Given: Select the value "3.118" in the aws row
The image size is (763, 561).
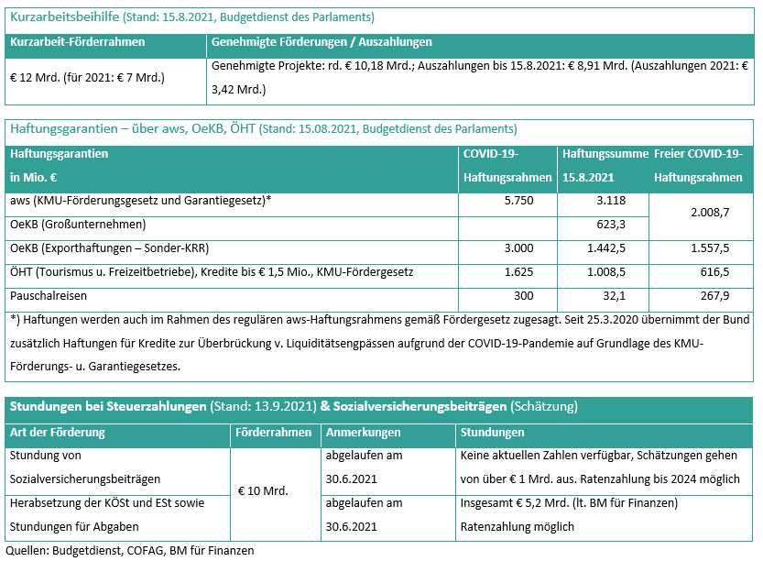Looking at the screenshot, I should pyautogui.click(x=611, y=201).
